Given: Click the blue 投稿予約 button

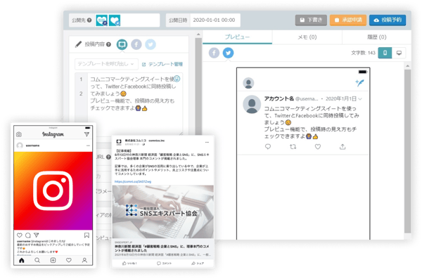Looking at the screenshot, I should pos(388,20).
